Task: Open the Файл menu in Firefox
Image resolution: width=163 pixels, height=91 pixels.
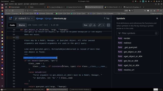Action: 6,4
